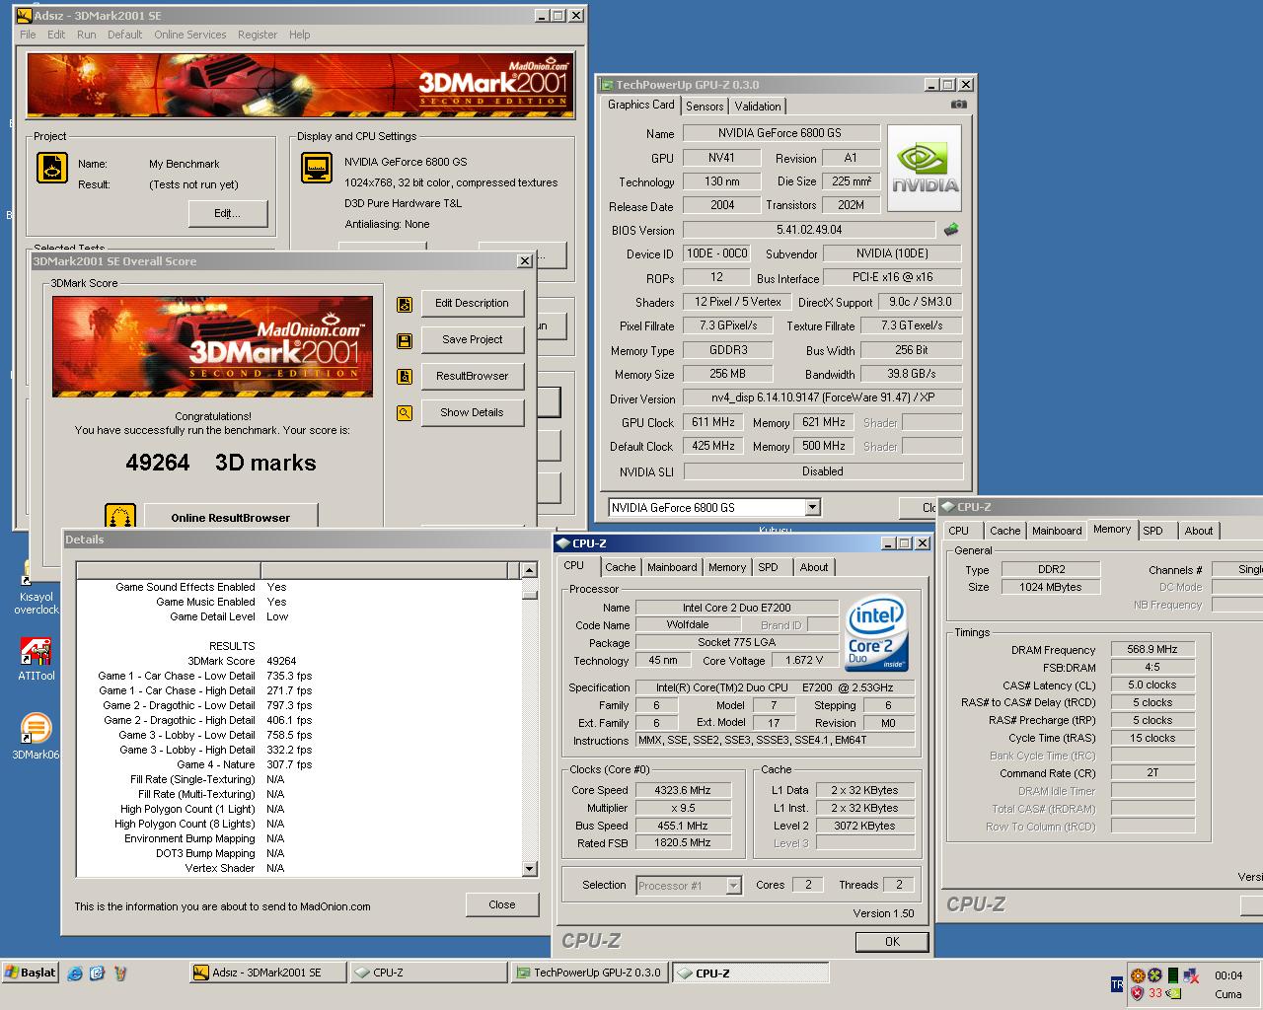Open the Online Services menu

pyautogui.click(x=189, y=35)
